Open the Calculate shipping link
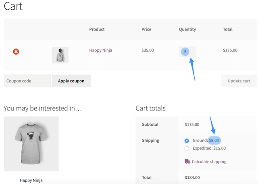 pyautogui.click(x=209, y=162)
